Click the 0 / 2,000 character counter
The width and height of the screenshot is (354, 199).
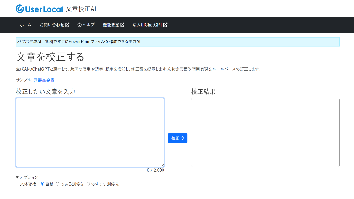[155, 170]
